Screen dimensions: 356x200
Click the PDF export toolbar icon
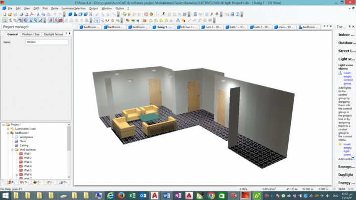pyautogui.click(x=31, y=14)
